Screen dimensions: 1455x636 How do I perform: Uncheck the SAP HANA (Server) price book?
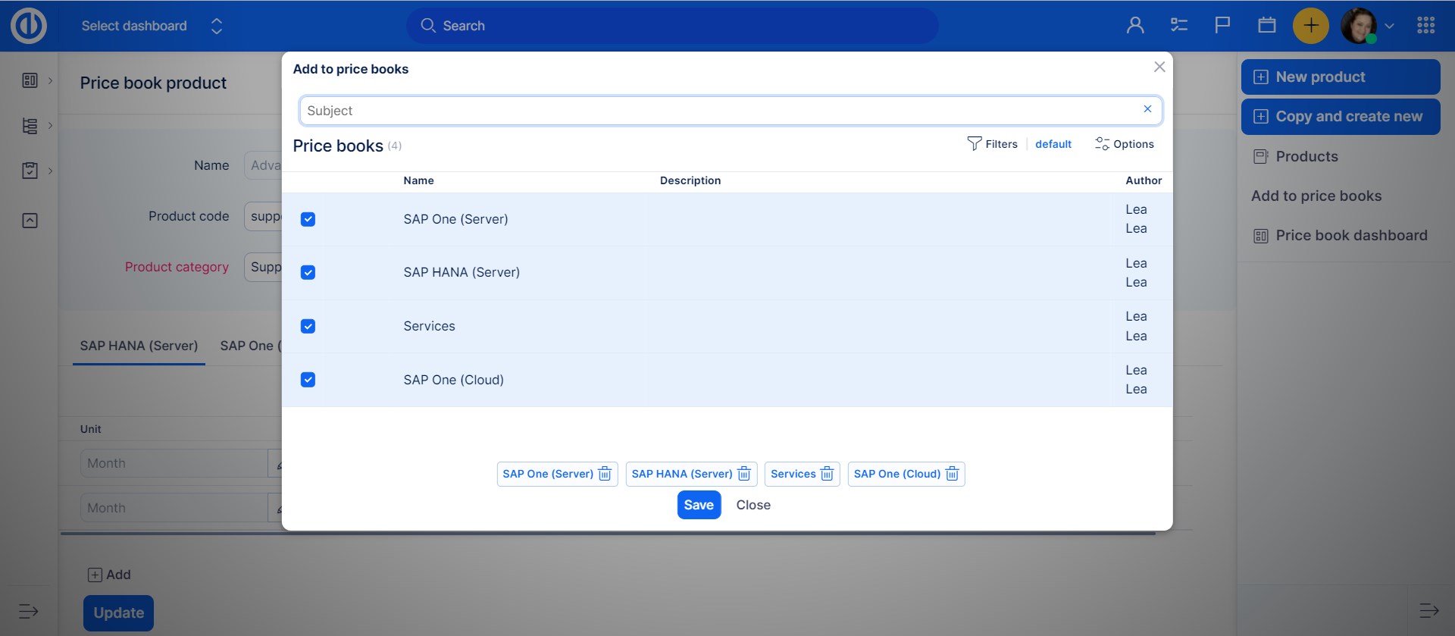coord(308,273)
